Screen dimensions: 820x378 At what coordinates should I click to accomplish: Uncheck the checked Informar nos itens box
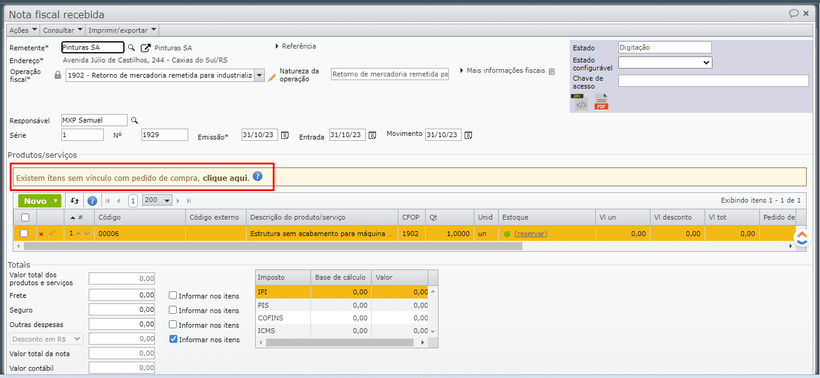tap(173, 339)
